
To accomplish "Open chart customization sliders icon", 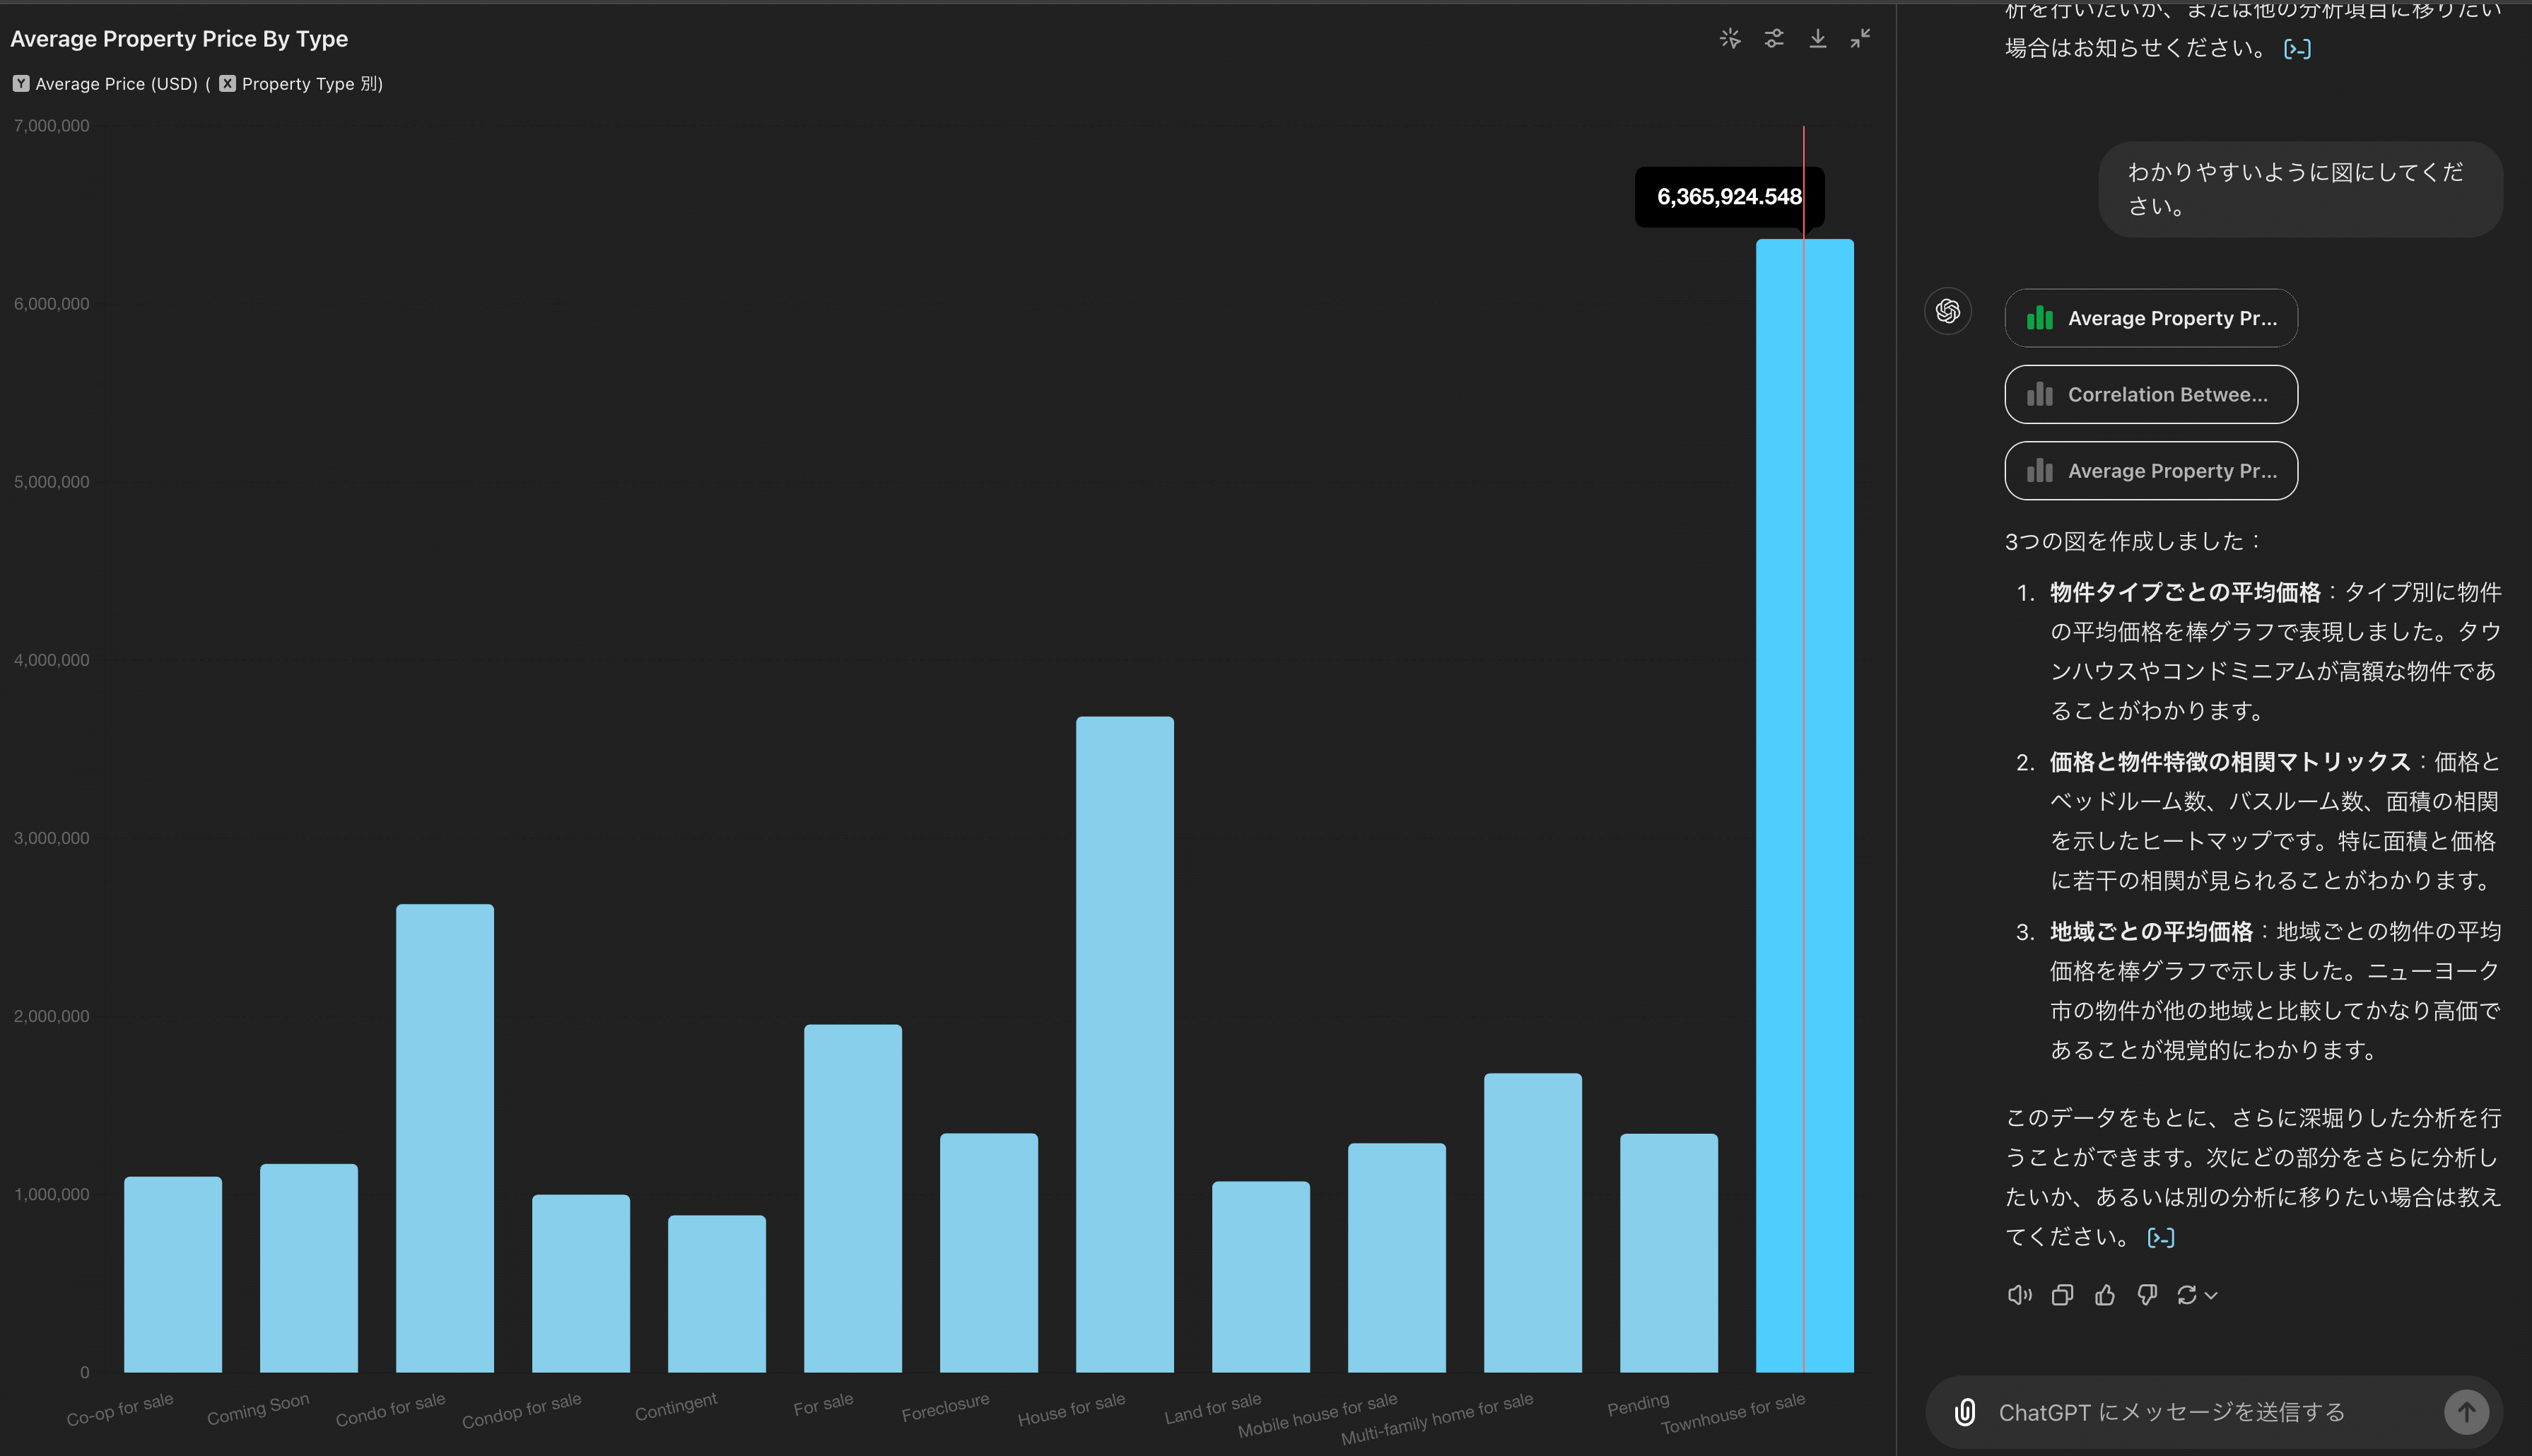I will tap(1774, 38).
